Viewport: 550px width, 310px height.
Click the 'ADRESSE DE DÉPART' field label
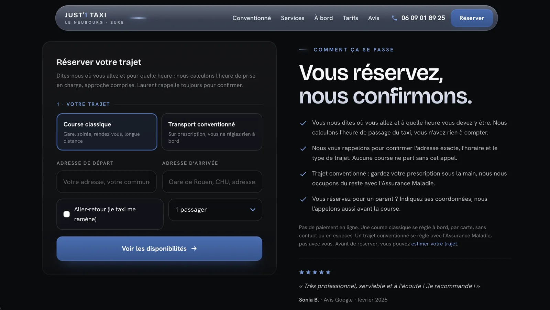[x=85, y=163]
